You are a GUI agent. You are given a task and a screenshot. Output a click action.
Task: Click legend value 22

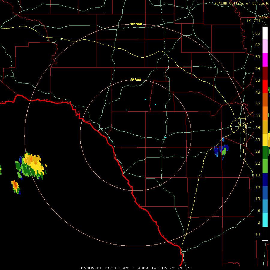tap(258, 163)
